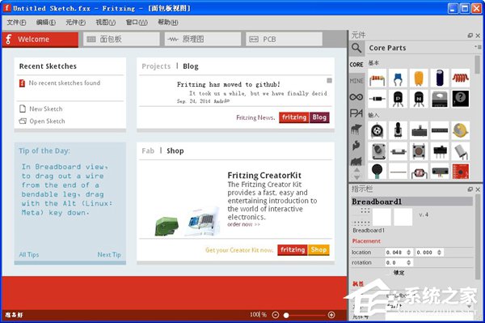Open the 视图(V) menu

pyautogui.click(x=105, y=23)
